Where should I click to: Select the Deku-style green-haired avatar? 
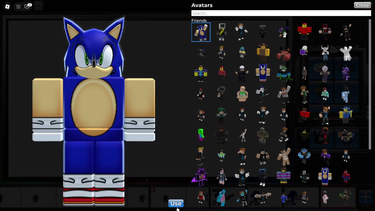221,114
